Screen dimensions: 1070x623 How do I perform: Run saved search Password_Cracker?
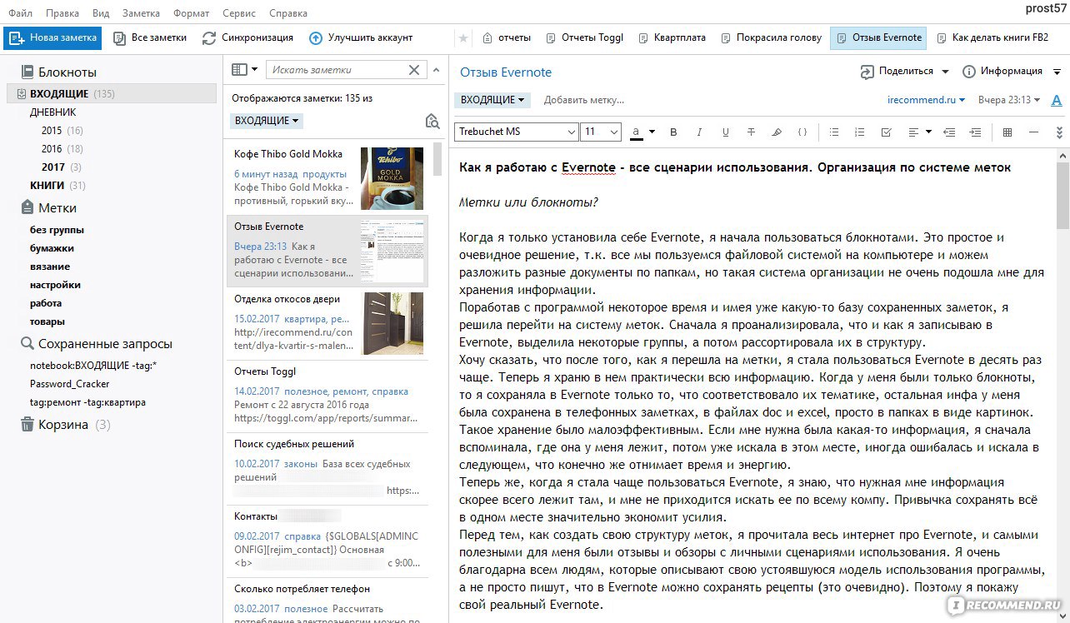[70, 384]
